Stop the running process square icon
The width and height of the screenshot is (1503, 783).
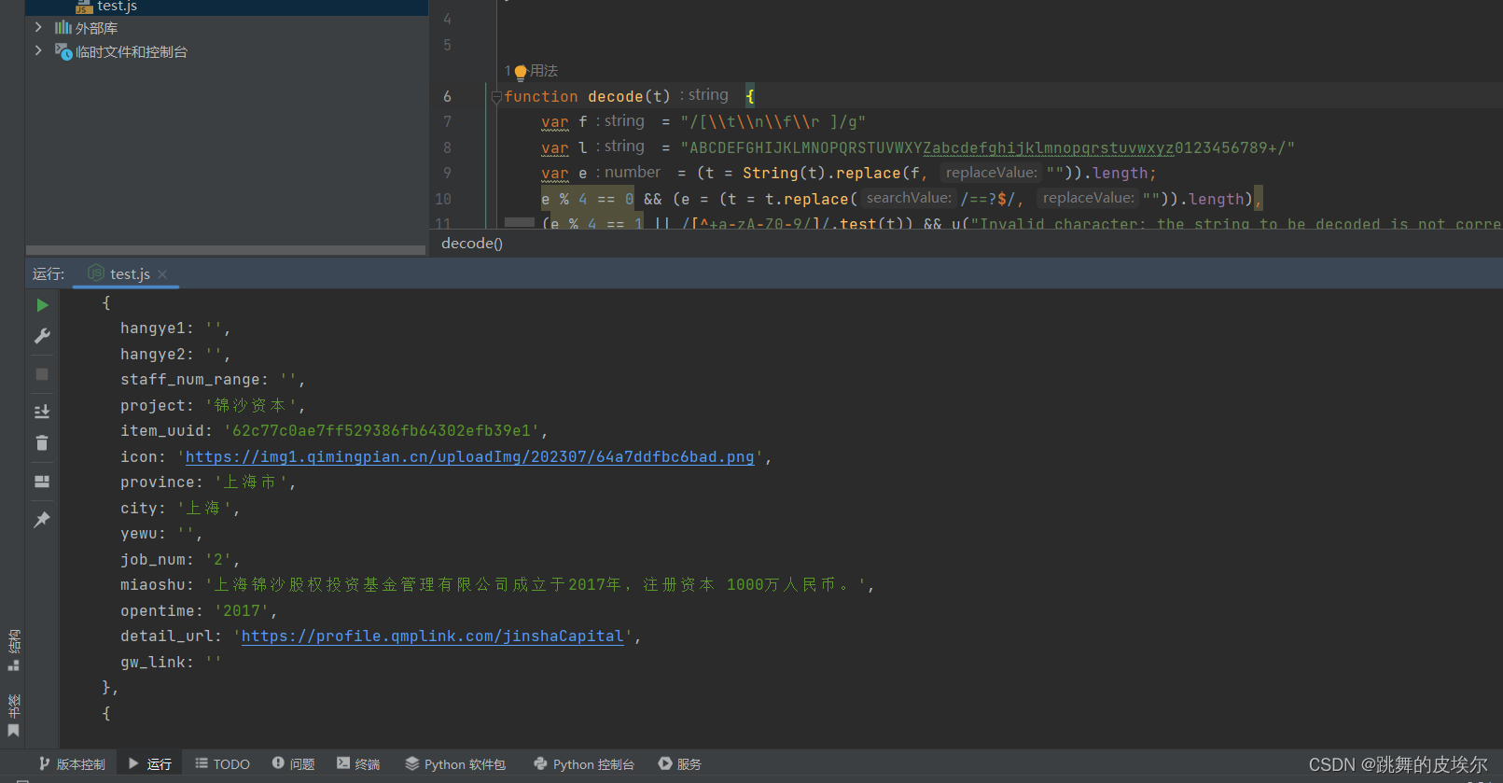point(42,374)
